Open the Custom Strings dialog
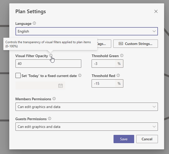Image resolution: width=169 pixels, height=154 pixels. (135, 44)
